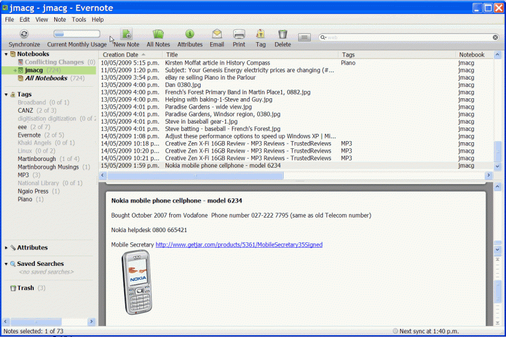The height and width of the screenshot is (337, 506).
Task: Select Creative Zen note dated 14/05/2009 10:20
Action: 248,151
